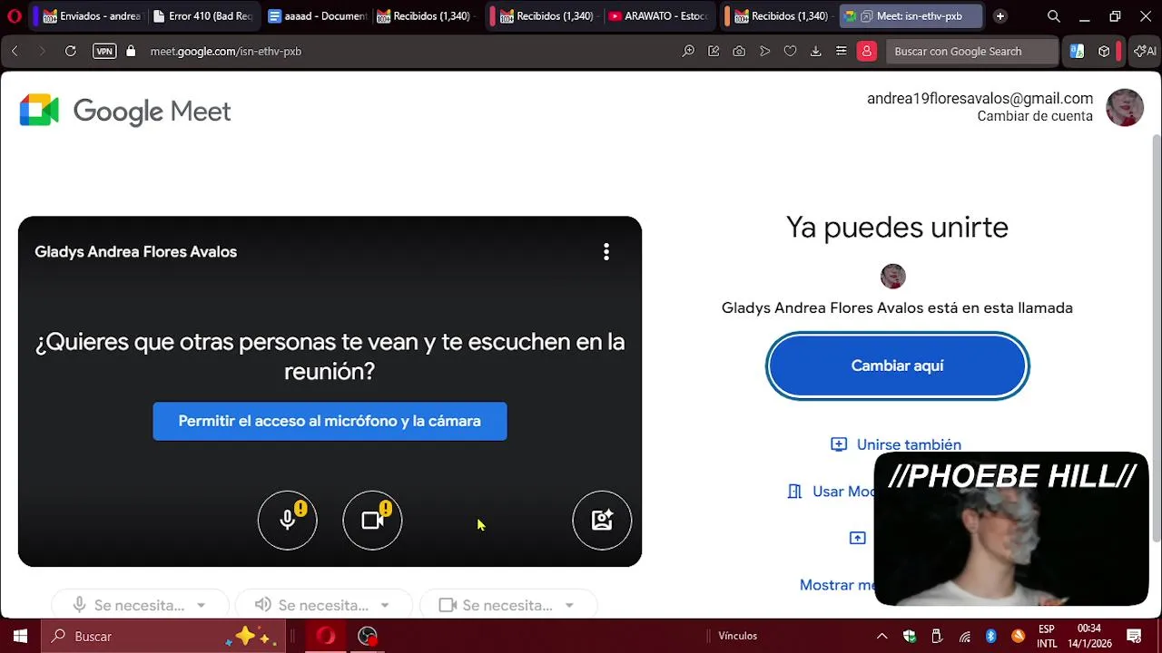
Task: Click the Cambiar de cuenta link
Action: 1035,116
